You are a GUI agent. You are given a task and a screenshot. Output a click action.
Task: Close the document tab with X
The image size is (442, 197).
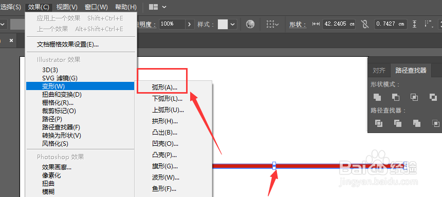(11, 40)
